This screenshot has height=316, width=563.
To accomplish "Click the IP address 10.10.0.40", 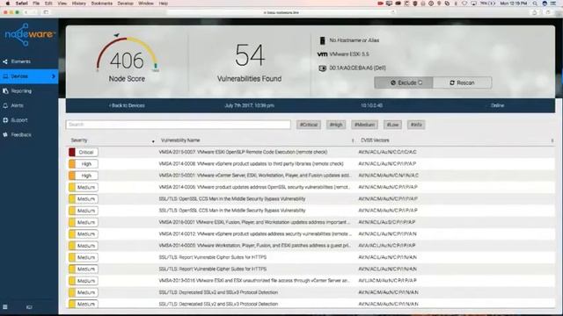I will click(371, 105).
